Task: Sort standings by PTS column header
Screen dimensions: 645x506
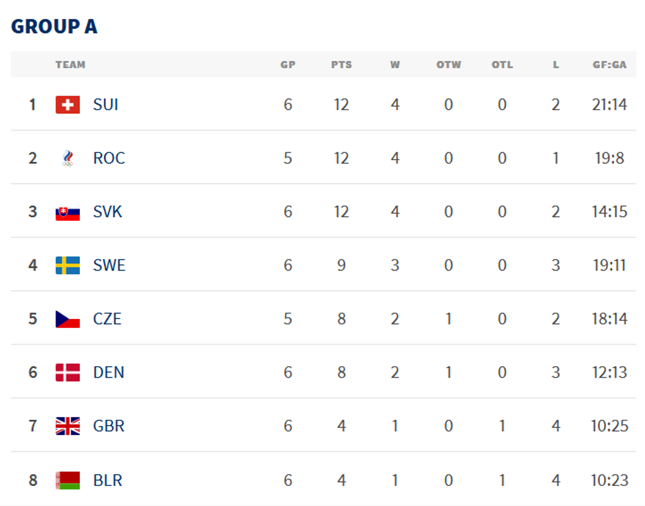Action: 341,65
